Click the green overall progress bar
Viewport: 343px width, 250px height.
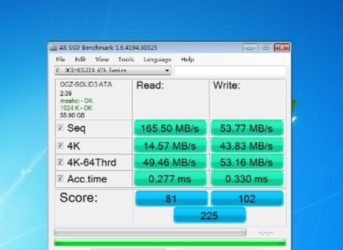pyautogui.click(x=170, y=242)
